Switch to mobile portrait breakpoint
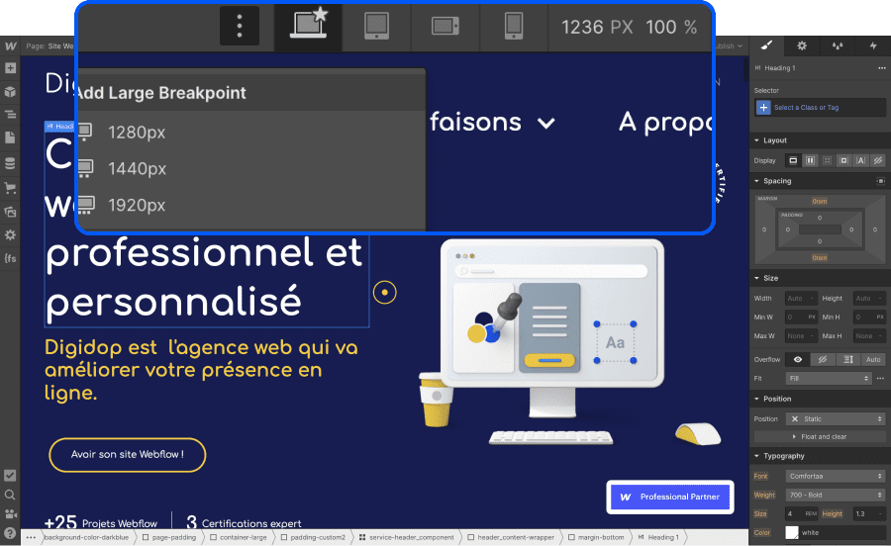 514,26
